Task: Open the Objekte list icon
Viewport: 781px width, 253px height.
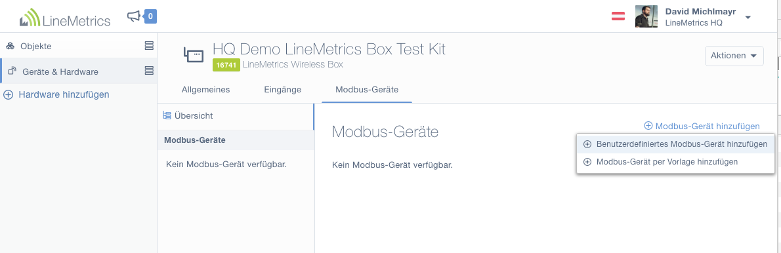Action: 148,46
